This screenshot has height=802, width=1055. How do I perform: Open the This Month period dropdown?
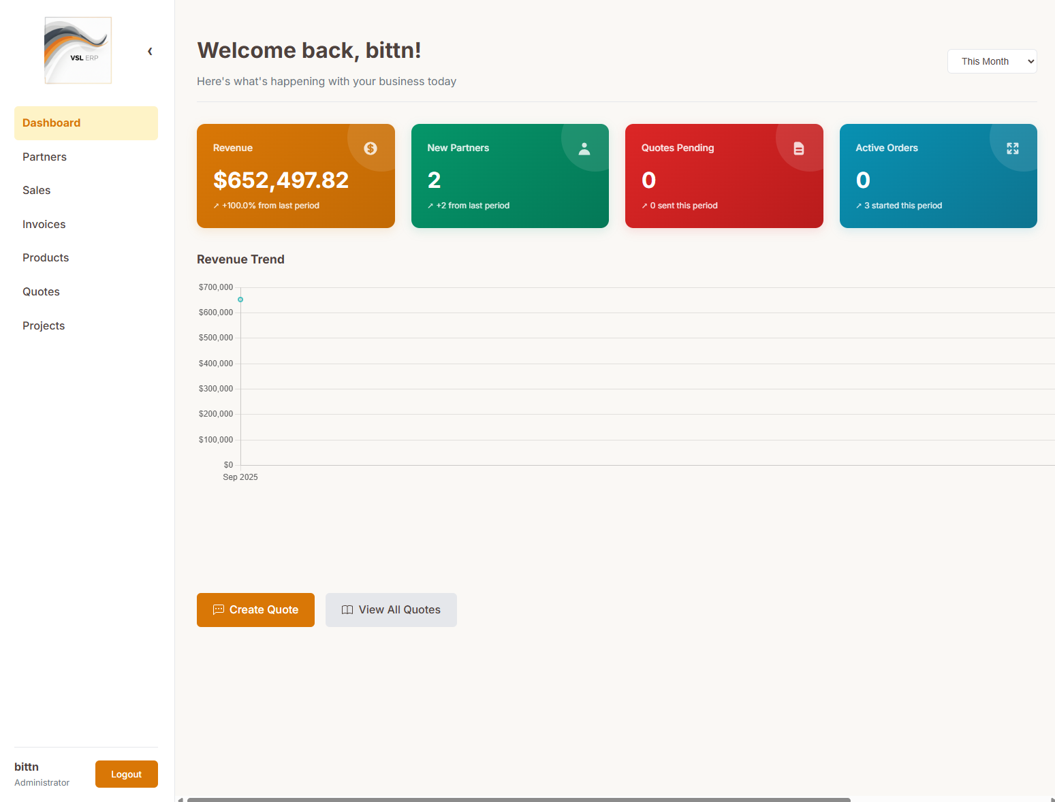tap(992, 61)
